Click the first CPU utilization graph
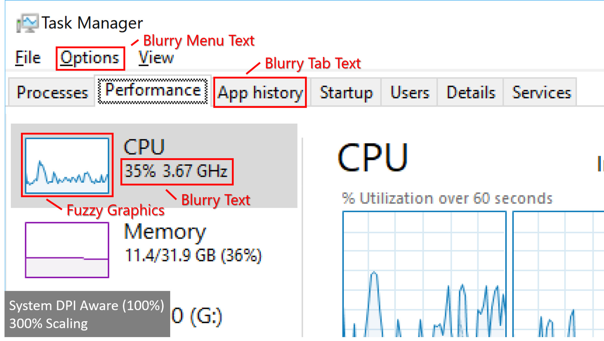This screenshot has width=604, height=341. coord(424,274)
